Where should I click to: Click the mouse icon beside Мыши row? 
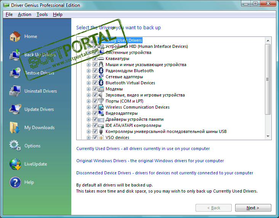click(101, 65)
